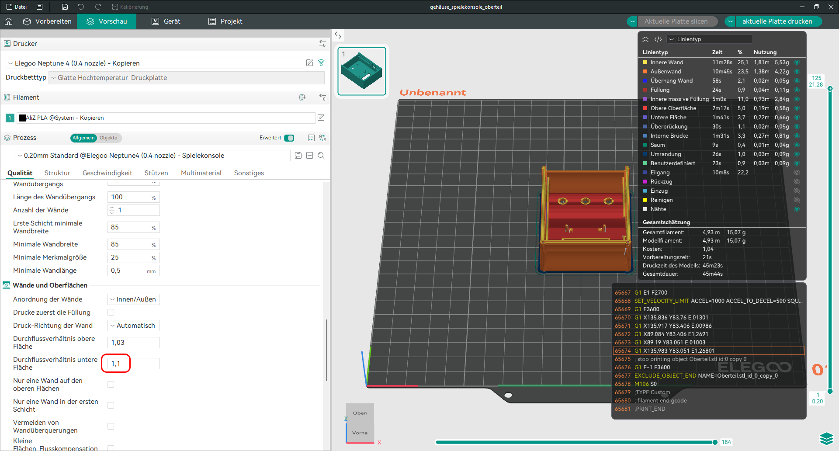839x451 pixels.
Task: Open filament settings sliders icon
Action: tap(322, 97)
